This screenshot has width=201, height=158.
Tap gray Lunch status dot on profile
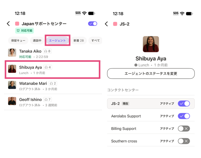(x=136, y=65)
